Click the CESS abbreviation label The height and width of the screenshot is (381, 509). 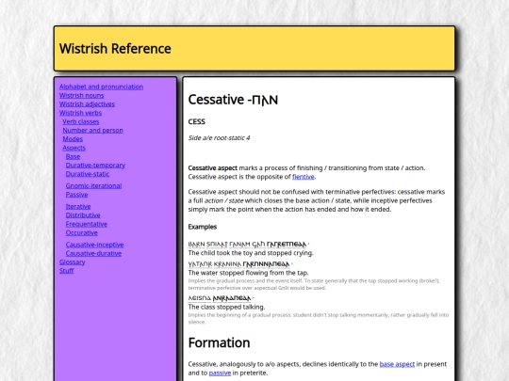pyautogui.click(x=197, y=121)
